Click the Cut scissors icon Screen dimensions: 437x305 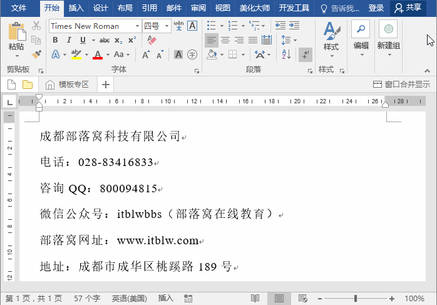36,26
